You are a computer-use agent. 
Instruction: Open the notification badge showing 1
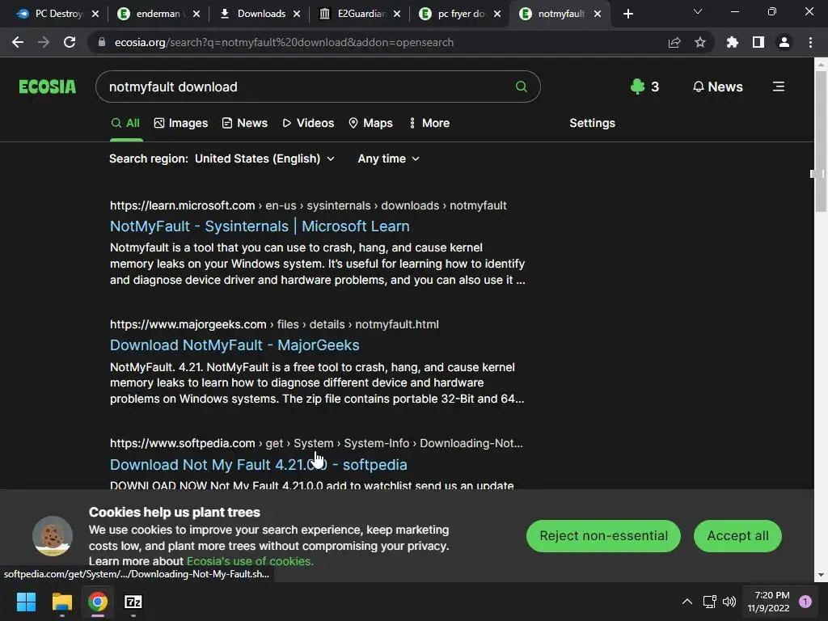pyautogui.click(x=805, y=602)
